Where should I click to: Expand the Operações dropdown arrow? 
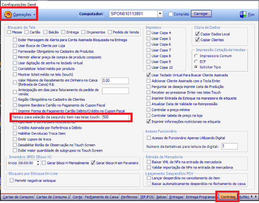tap(34, 15)
